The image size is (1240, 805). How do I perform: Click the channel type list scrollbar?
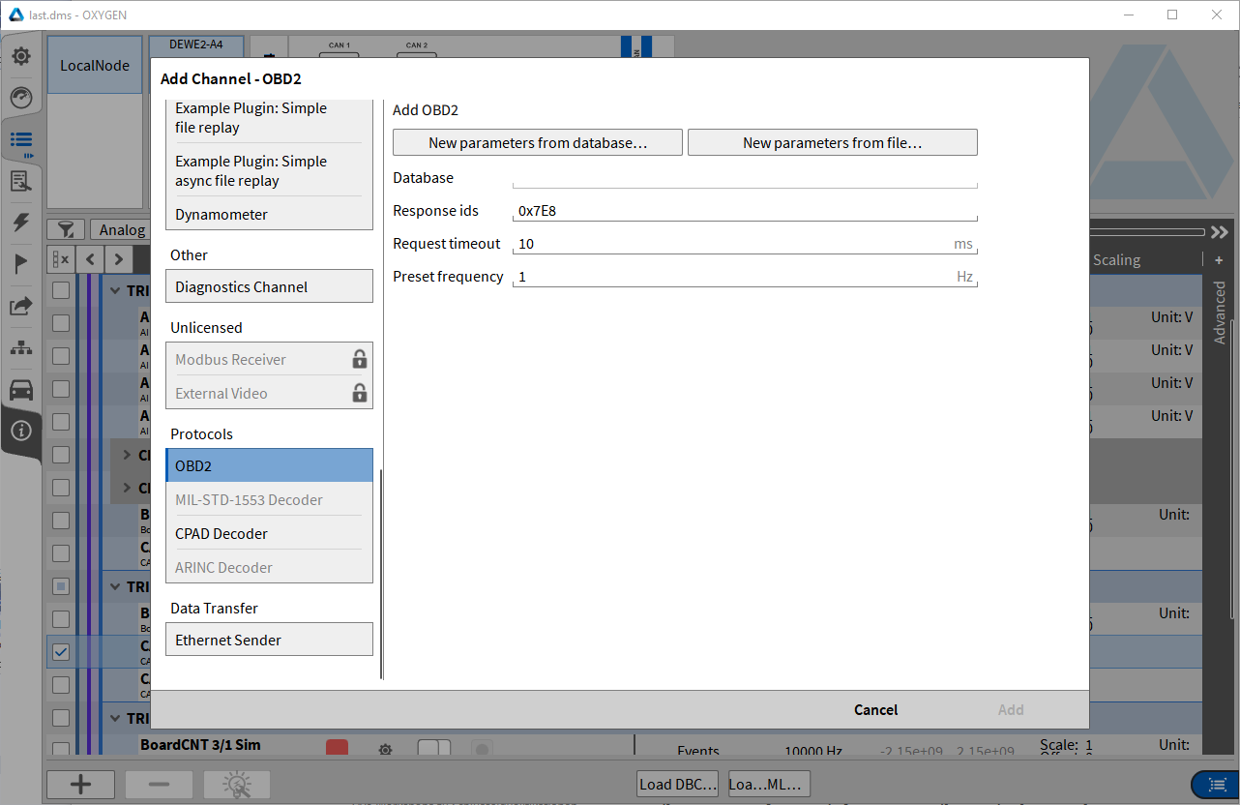(x=382, y=574)
